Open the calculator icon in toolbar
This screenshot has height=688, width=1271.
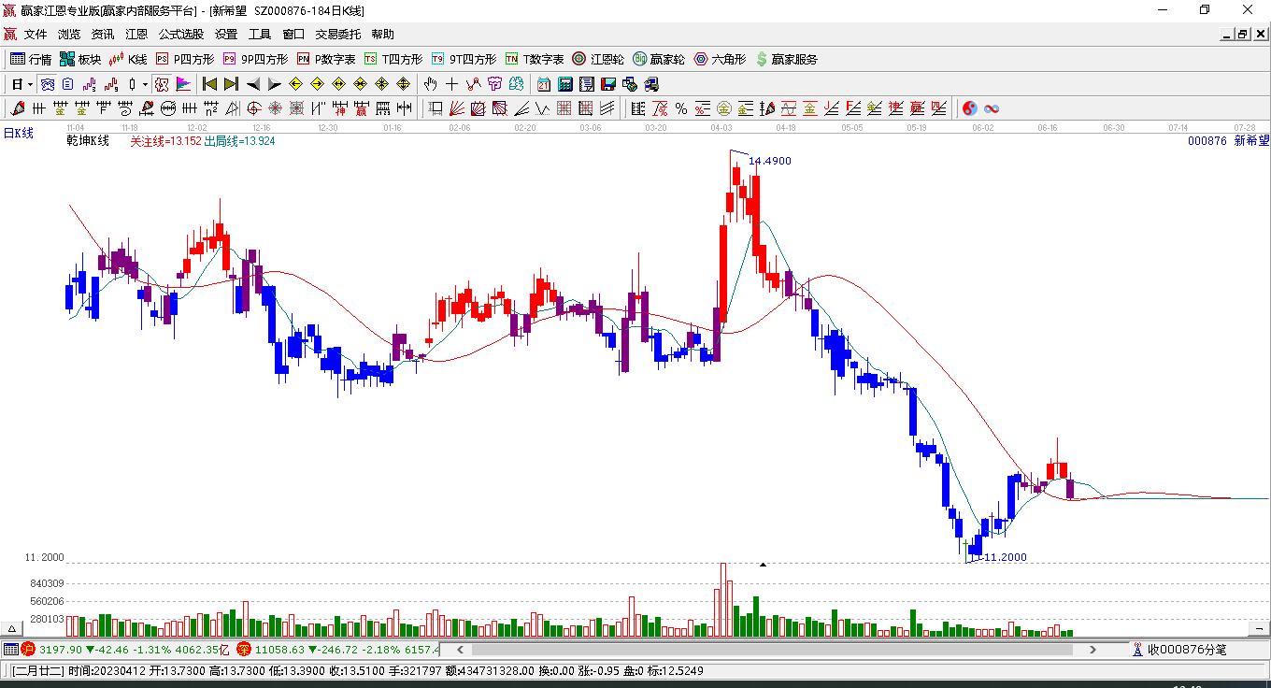coord(564,84)
